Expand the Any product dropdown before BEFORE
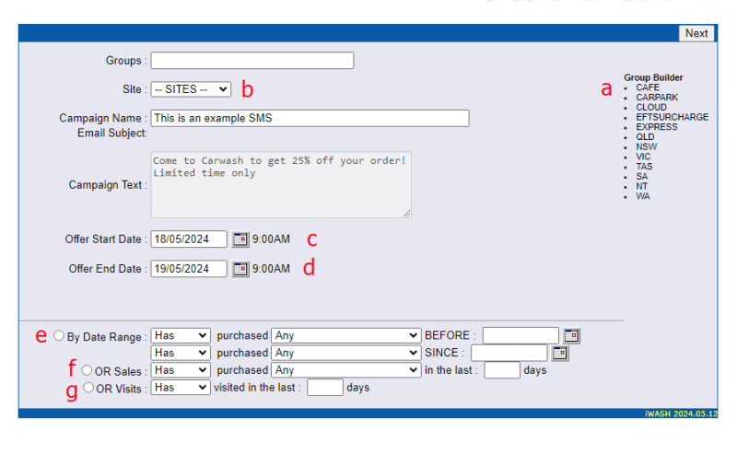737x466 pixels. coord(345,336)
